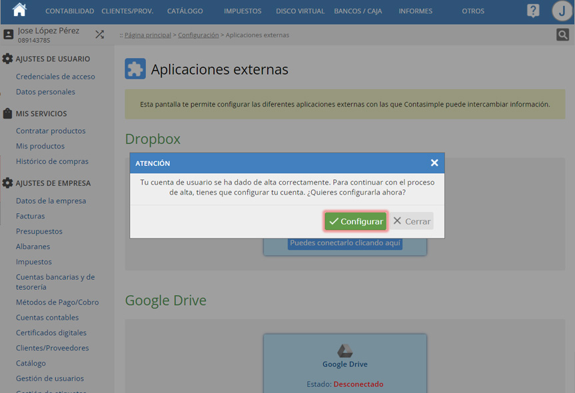Open the user avatar J menu
This screenshot has height=393, width=575.
(562, 11)
